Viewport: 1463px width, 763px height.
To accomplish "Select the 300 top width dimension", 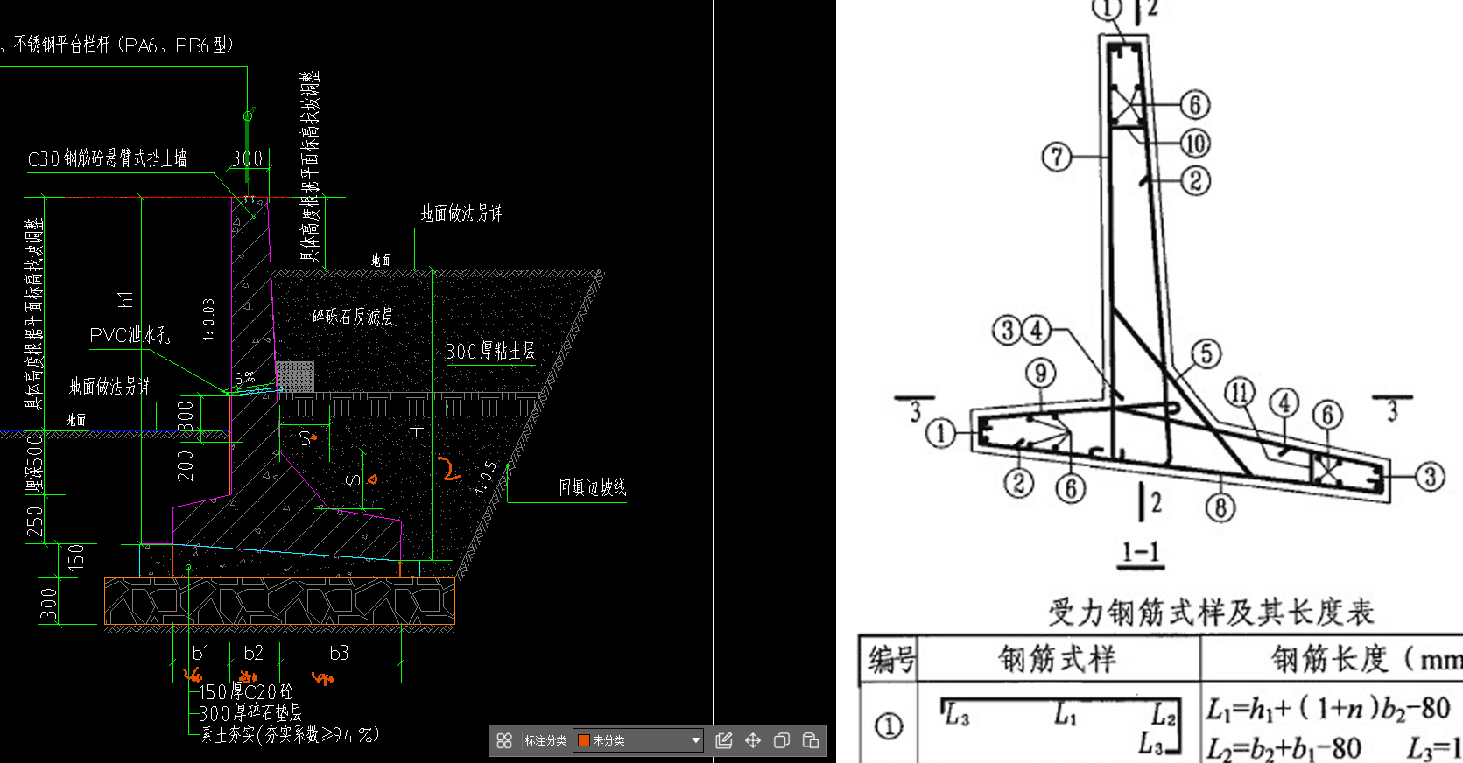I will 247,158.
